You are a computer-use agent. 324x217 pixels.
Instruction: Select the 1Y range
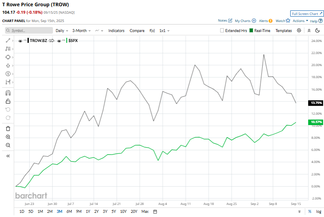88,212
